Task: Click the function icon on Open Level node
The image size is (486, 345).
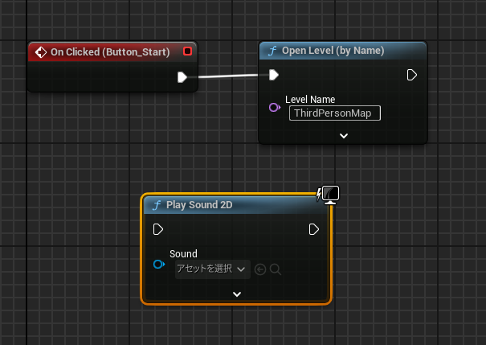Action: pos(272,51)
